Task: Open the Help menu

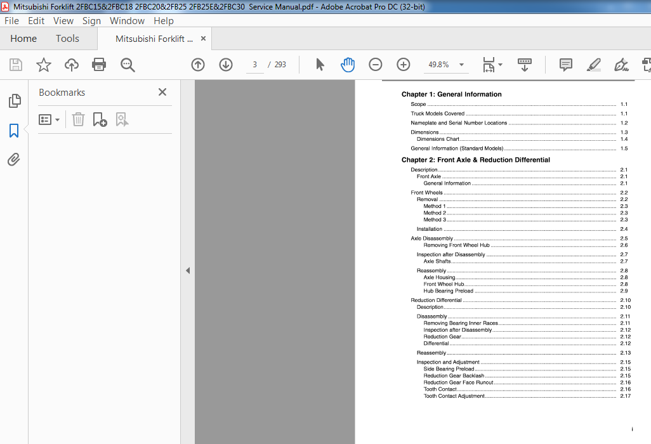Action: click(x=164, y=21)
